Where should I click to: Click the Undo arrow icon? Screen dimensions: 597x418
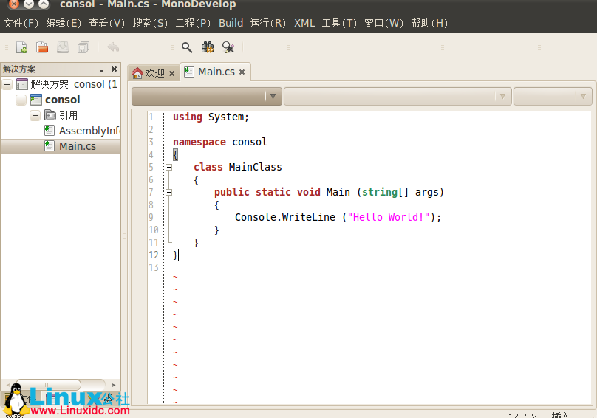tap(113, 47)
